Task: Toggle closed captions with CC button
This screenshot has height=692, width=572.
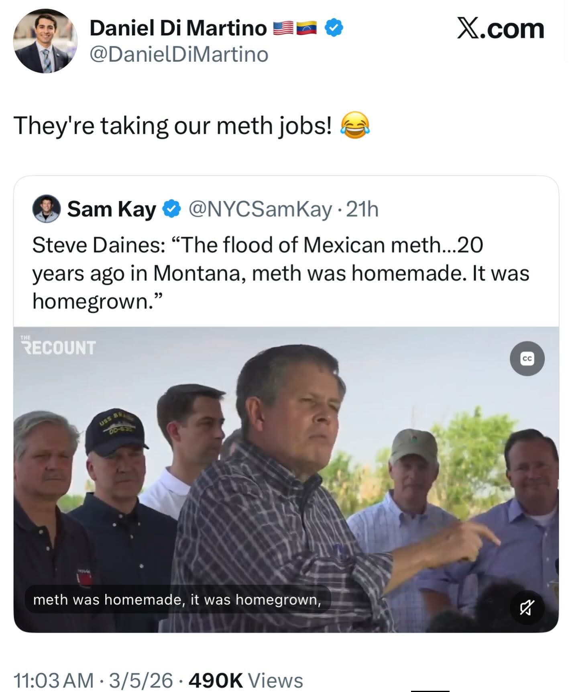Action: pos(527,358)
